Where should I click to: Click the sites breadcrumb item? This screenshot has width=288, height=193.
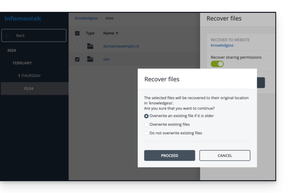[x=109, y=18]
